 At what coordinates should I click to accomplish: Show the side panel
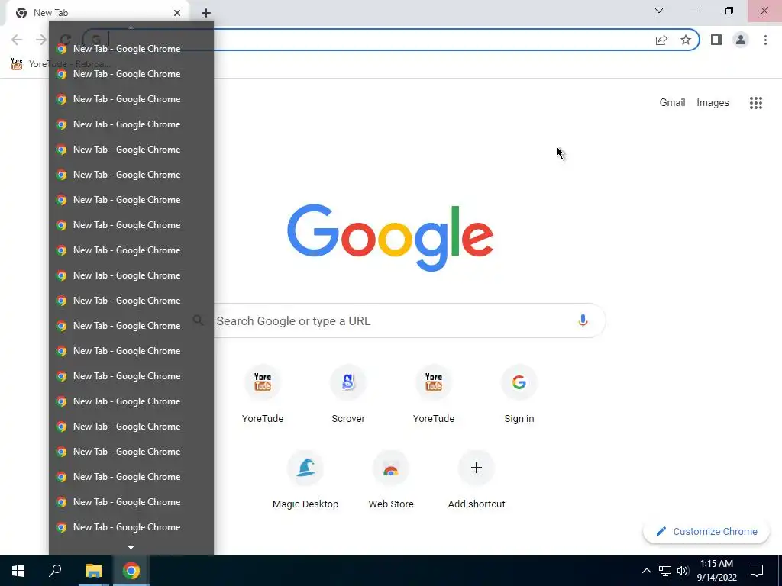tap(716, 40)
